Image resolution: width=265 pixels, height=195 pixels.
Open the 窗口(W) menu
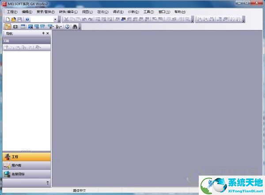(164, 12)
